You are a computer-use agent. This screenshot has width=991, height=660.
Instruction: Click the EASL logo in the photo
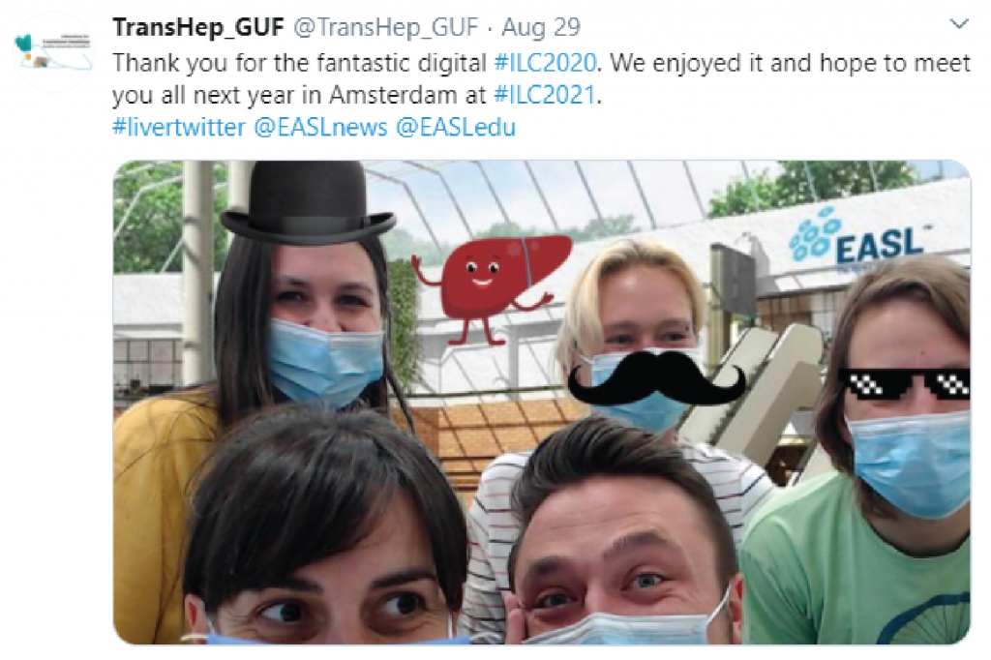[856, 239]
